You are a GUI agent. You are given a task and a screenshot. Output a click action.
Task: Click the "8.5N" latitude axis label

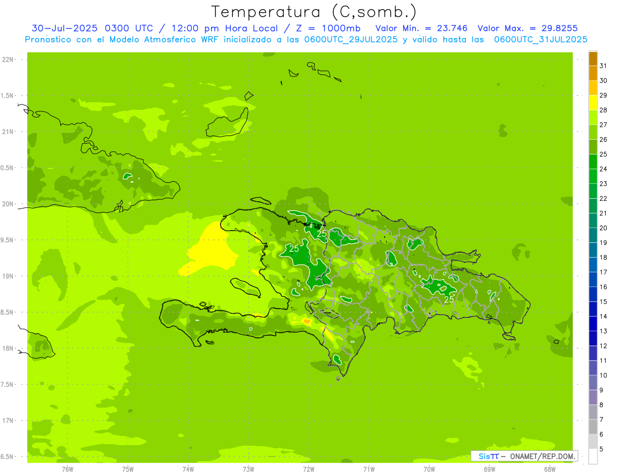8,312
